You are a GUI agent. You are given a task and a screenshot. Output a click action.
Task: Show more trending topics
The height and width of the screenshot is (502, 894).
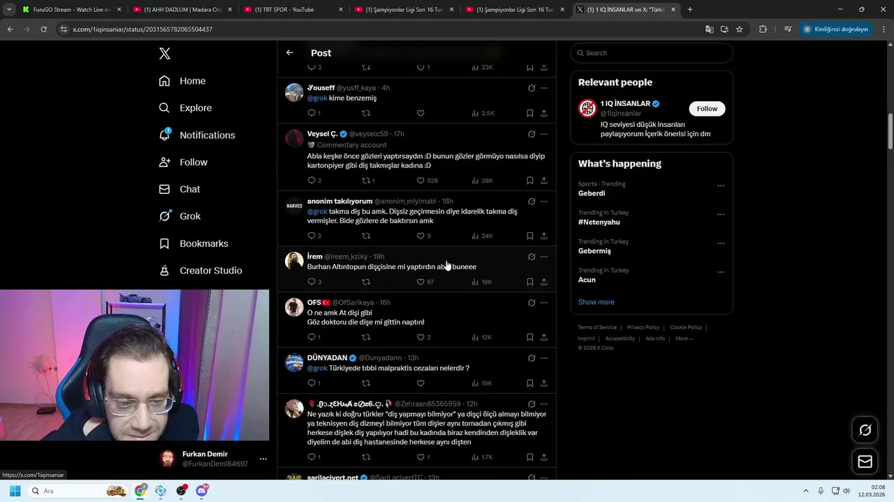point(596,302)
